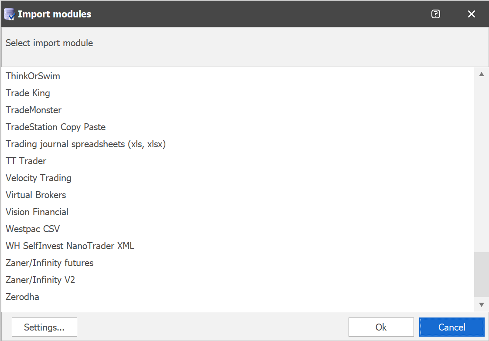Choose Velocity Trading in the list

238,178
